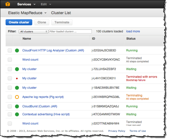Viewport: 169px width, 140px height.
Task: Open My cluster with ID j-72LUHS4ZEBF2
Action: click(x=29, y=69)
